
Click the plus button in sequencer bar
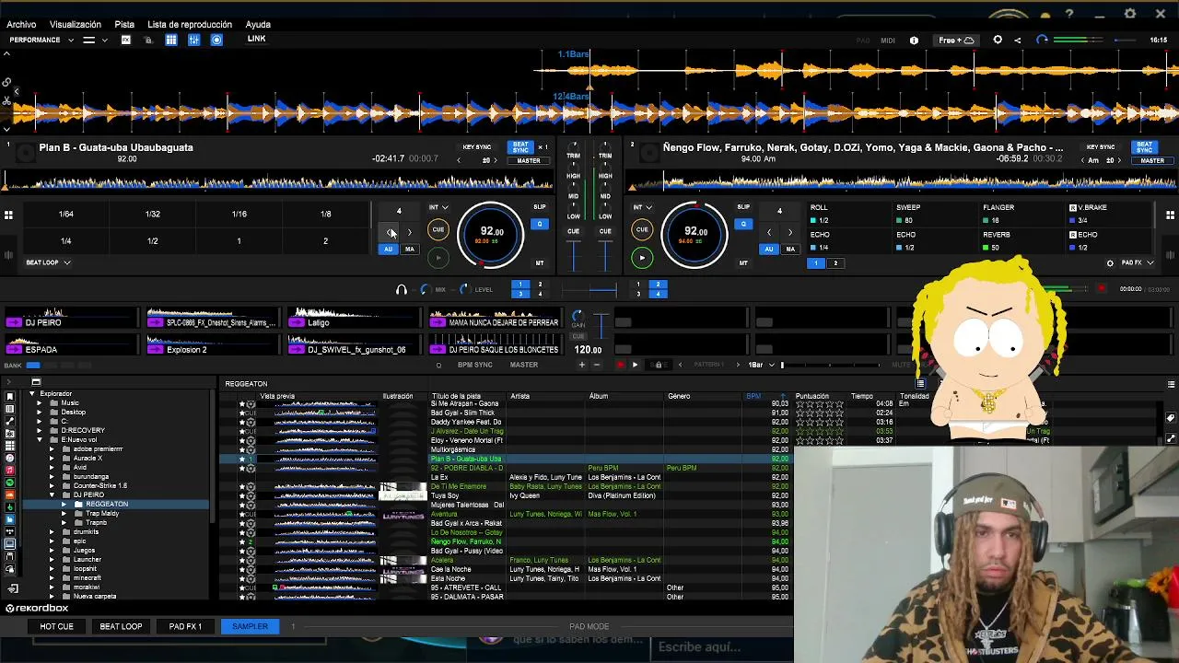[581, 365]
